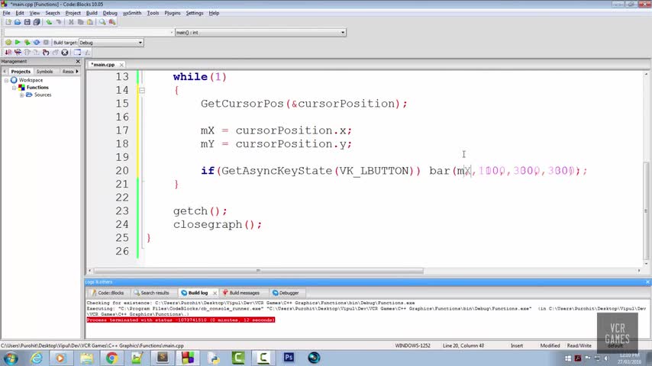Open the Edit menu
The height and width of the screenshot is (366, 652).
coord(20,13)
